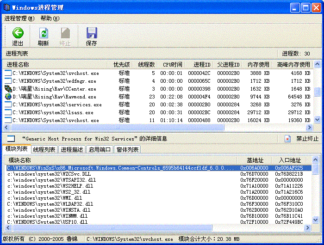324x245 pixels.
Task: Sort by the 内存使用 column header
Action: point(257,65)
